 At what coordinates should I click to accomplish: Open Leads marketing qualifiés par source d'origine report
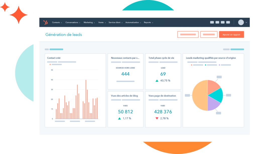[x=211, y=58]
